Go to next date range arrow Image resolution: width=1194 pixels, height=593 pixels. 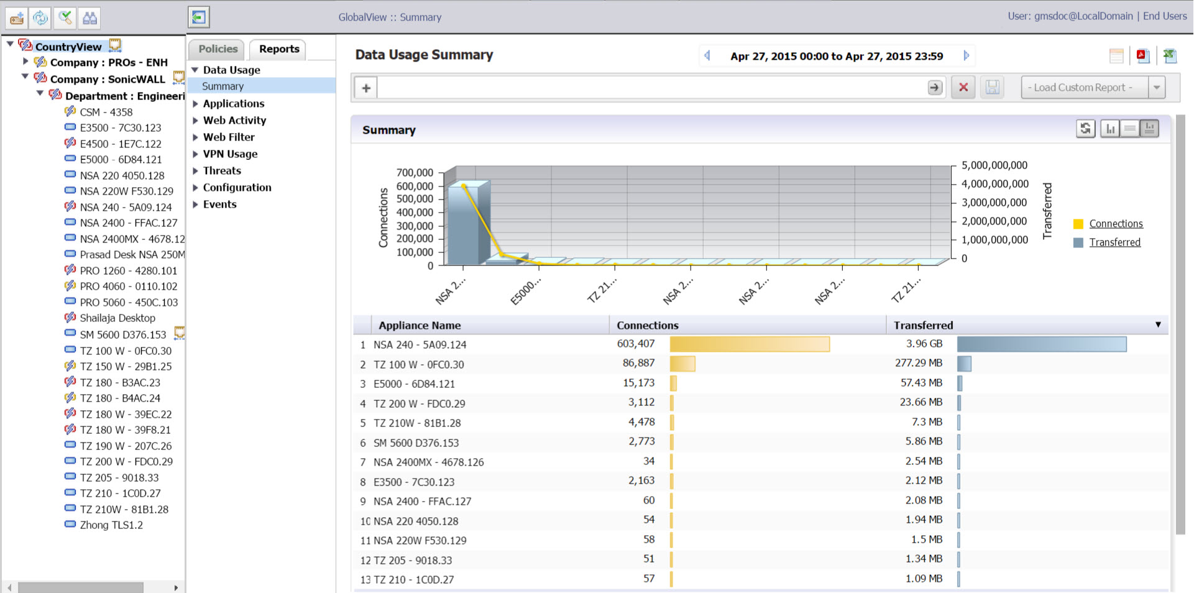[x=967, y=55]
